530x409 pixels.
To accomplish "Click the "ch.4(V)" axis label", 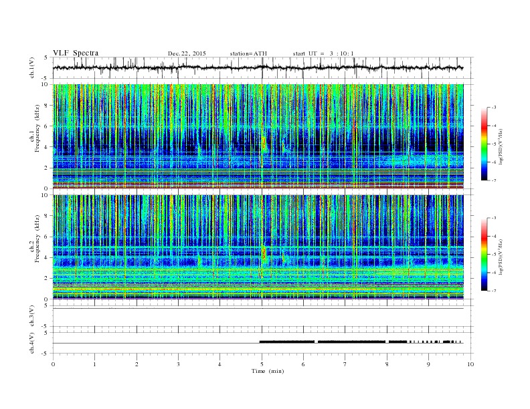I will (x=32, y=343).
